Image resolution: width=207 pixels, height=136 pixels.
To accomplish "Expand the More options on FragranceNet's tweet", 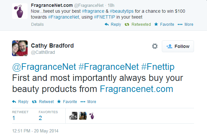I will pos(186,24).
